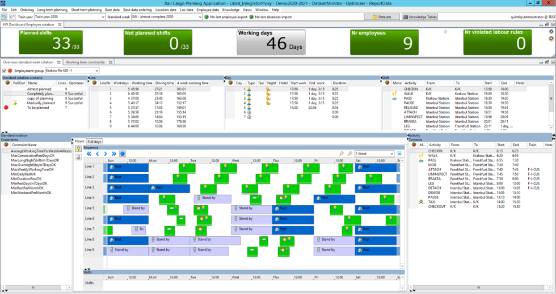Click the status icon in Standard rotation scenario header
The width and height of the screenshot is (556, 294).
(7, 83)
